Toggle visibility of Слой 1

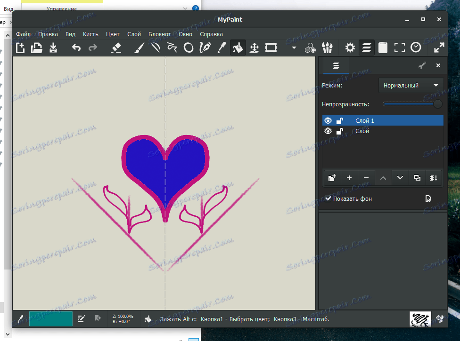click(328, 120)
